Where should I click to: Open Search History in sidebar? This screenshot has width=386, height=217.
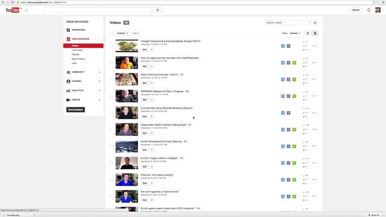click(x=78, y=59)
